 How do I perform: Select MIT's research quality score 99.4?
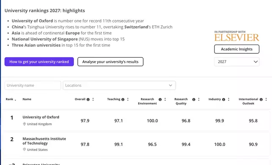pos(186,144)
